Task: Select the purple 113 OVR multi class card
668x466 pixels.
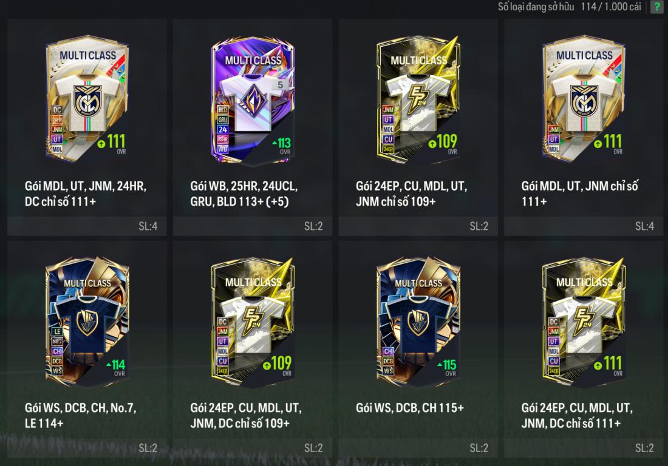Action: coord(253,101)
